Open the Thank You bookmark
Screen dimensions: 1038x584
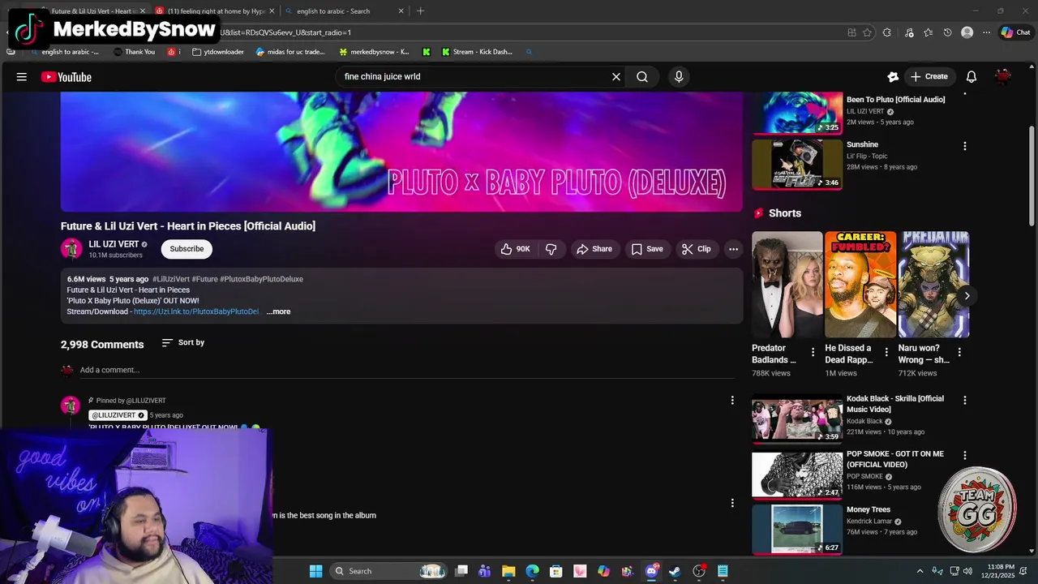[x=134, y=52]
